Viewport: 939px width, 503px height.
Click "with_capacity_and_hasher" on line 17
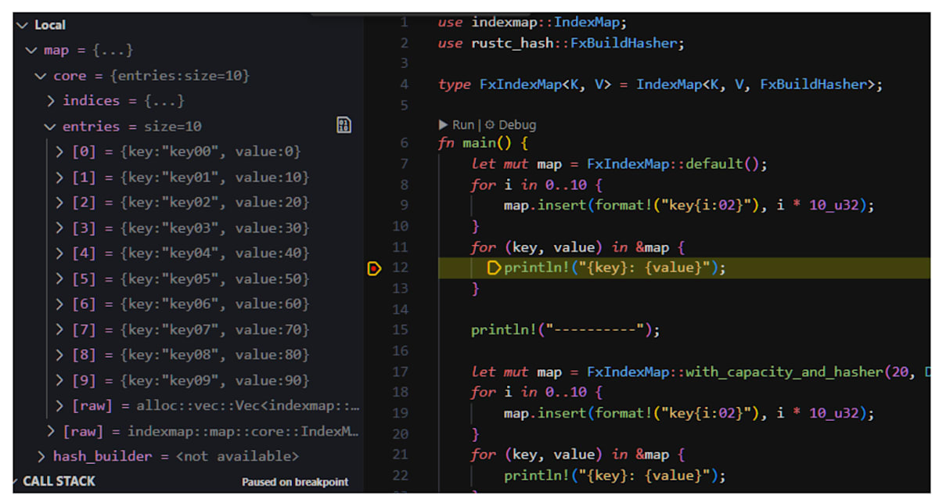784,372
